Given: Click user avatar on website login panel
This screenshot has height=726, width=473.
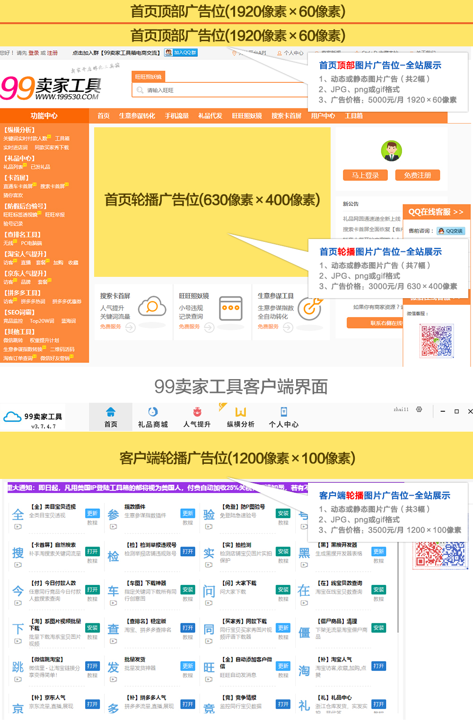Looking at the screenshot, I should tap(392, 151).
